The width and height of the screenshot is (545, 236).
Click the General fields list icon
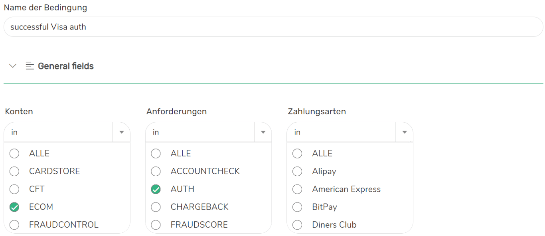pos(30,66)
